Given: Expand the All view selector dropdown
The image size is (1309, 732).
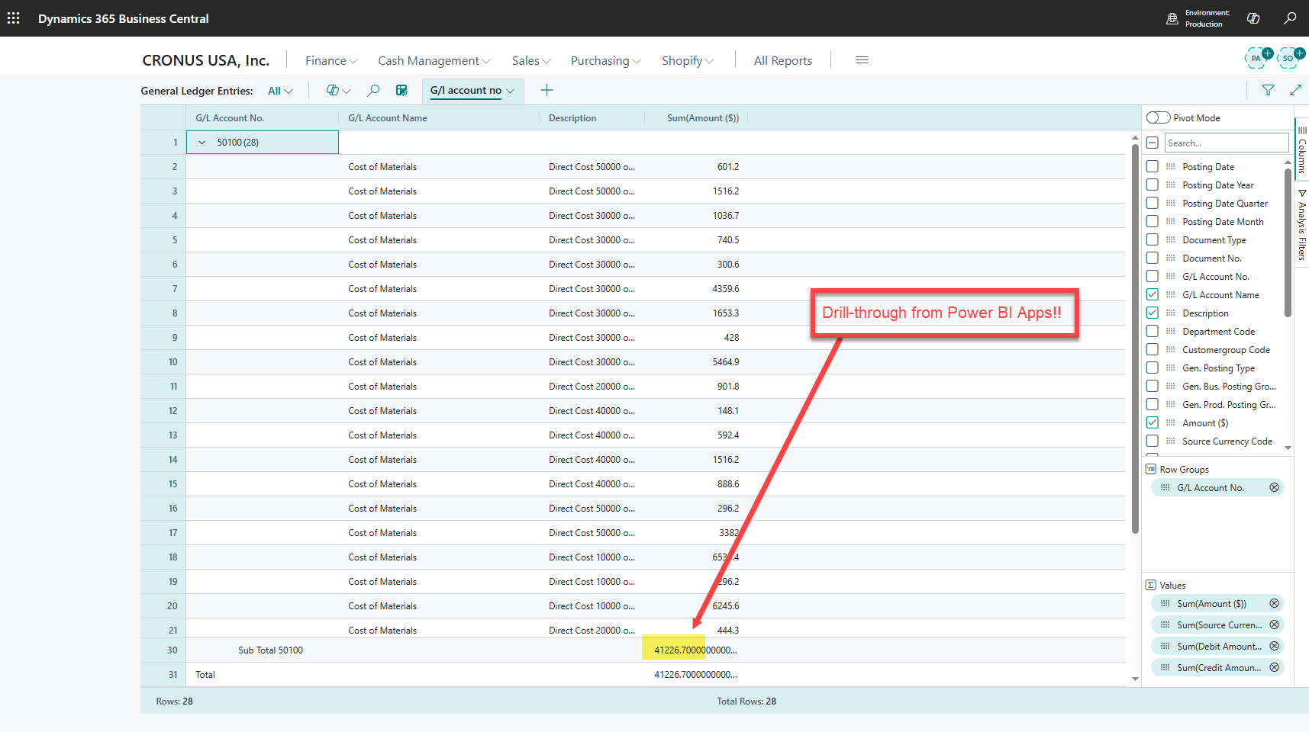Looking at the screenshot, I should click(280, 91).
